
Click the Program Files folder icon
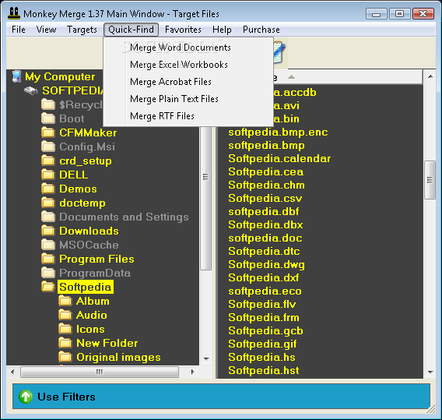click(48, 259)
